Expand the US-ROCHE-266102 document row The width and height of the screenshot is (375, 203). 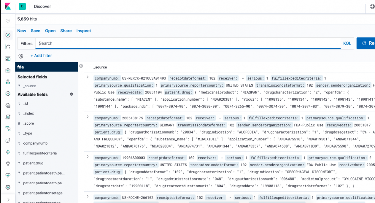(87, 196)
